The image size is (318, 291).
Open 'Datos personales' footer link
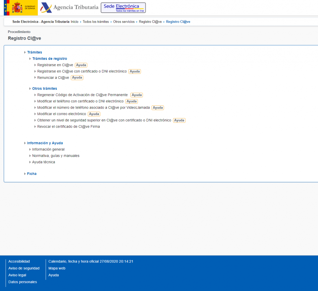tap(23, 282)
